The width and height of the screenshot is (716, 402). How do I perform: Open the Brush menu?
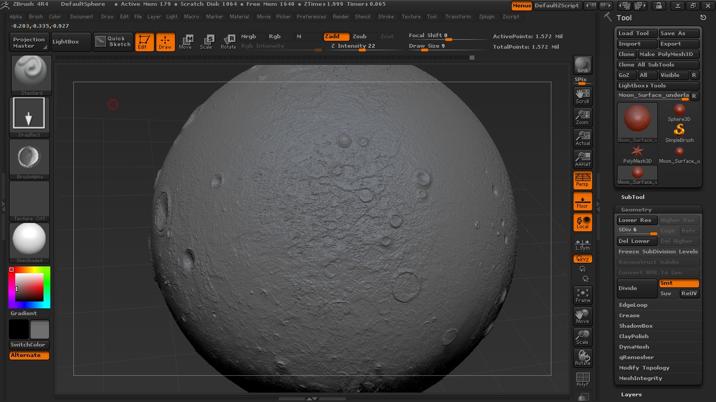tap(36, 17)
